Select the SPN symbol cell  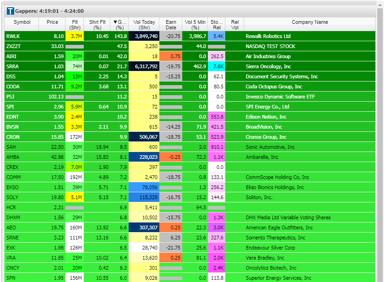(x=22, y=278)
